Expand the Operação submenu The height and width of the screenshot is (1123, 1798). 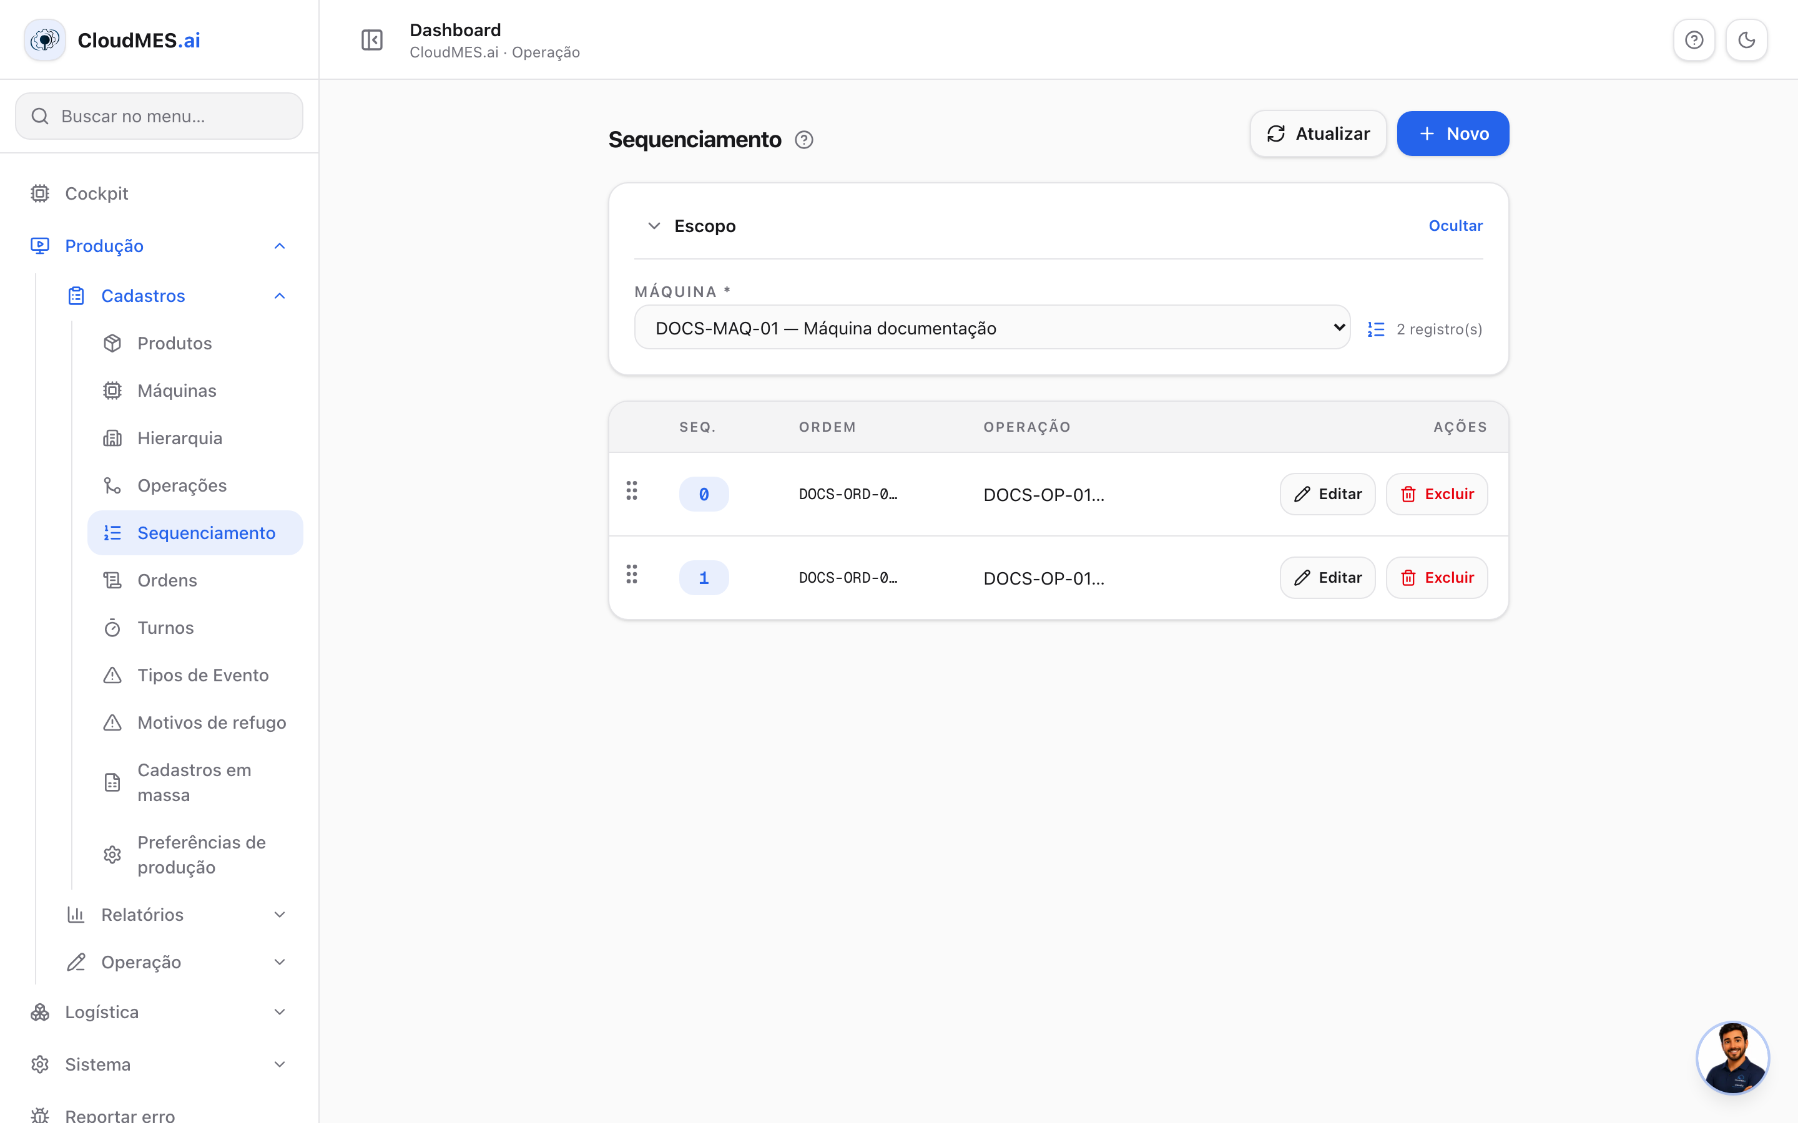coord(177,962)
